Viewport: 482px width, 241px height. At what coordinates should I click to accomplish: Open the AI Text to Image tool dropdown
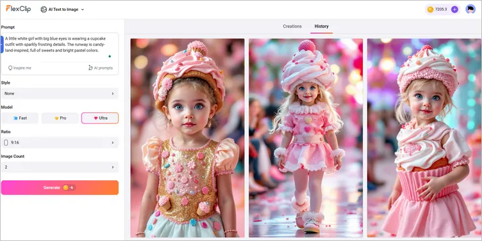coord(62,10)
